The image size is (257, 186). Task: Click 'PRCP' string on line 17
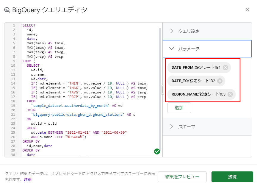(x=73, y=97)
